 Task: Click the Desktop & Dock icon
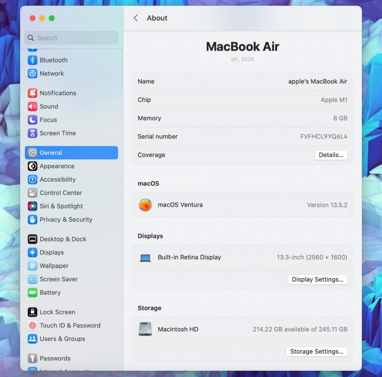[32, 239]
